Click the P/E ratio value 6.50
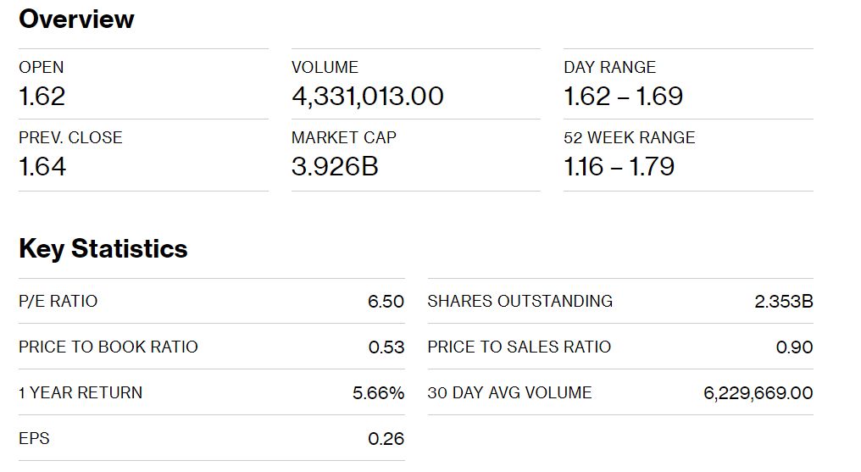Viewport: 861px width, 472px height. tap(386, 302)
